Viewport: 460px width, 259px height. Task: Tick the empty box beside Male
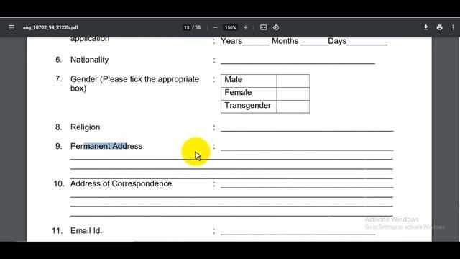[x=293, y=81]
